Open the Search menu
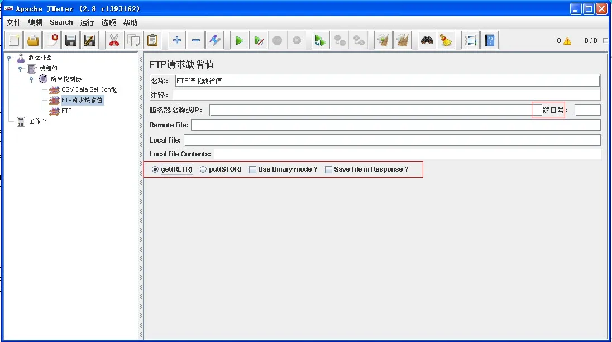612x342 pixels. pos(61,23)
